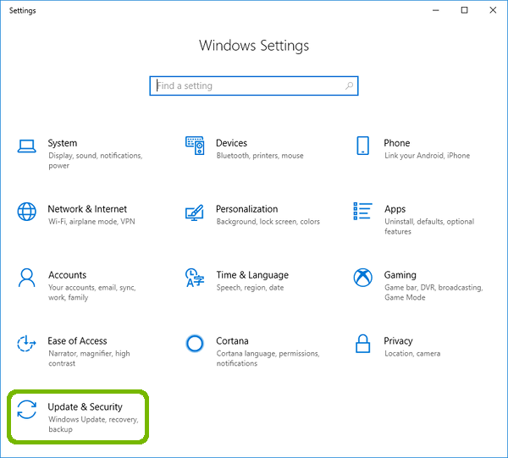Click 'Bluetooth, printers, mouse' description

260,156
